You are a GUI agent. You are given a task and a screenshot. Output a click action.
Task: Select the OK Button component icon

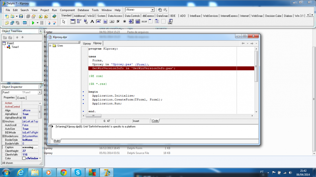tap(112, 22)
